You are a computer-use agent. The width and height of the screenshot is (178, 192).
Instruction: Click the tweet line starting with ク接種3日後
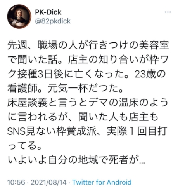(86, 74)
